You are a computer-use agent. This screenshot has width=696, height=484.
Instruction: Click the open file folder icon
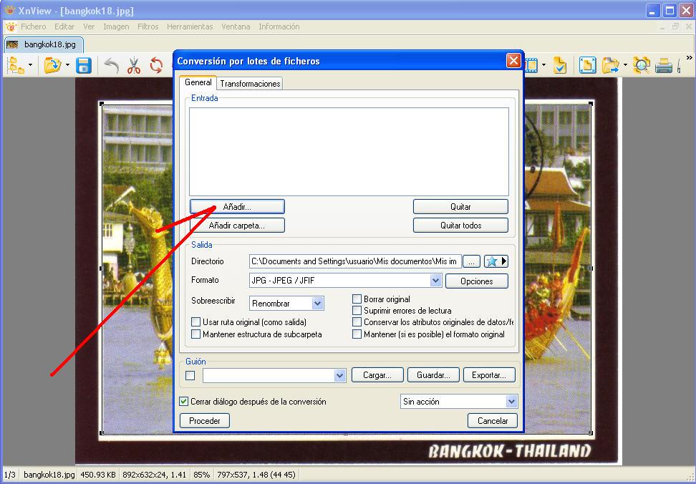[x=52, y=65]
